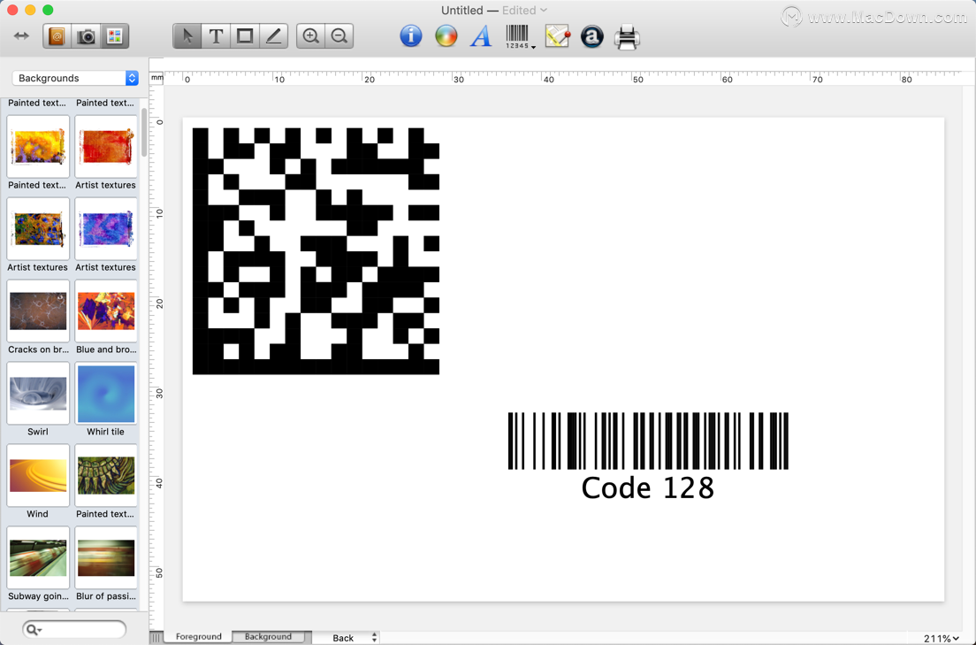Zoom in with the magnifier plus
Screen dimensions: 976x645
point(310,36)
